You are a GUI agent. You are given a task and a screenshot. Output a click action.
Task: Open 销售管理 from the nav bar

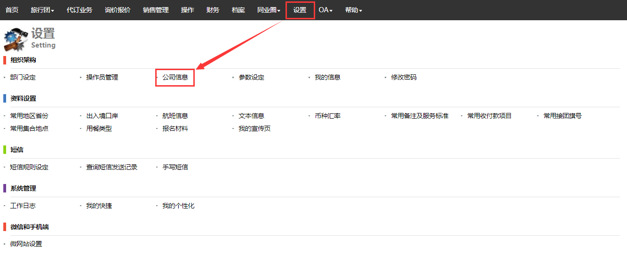pos(156,10)
